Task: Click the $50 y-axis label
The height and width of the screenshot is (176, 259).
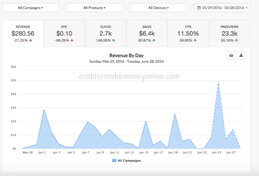Action: (13, 80)
